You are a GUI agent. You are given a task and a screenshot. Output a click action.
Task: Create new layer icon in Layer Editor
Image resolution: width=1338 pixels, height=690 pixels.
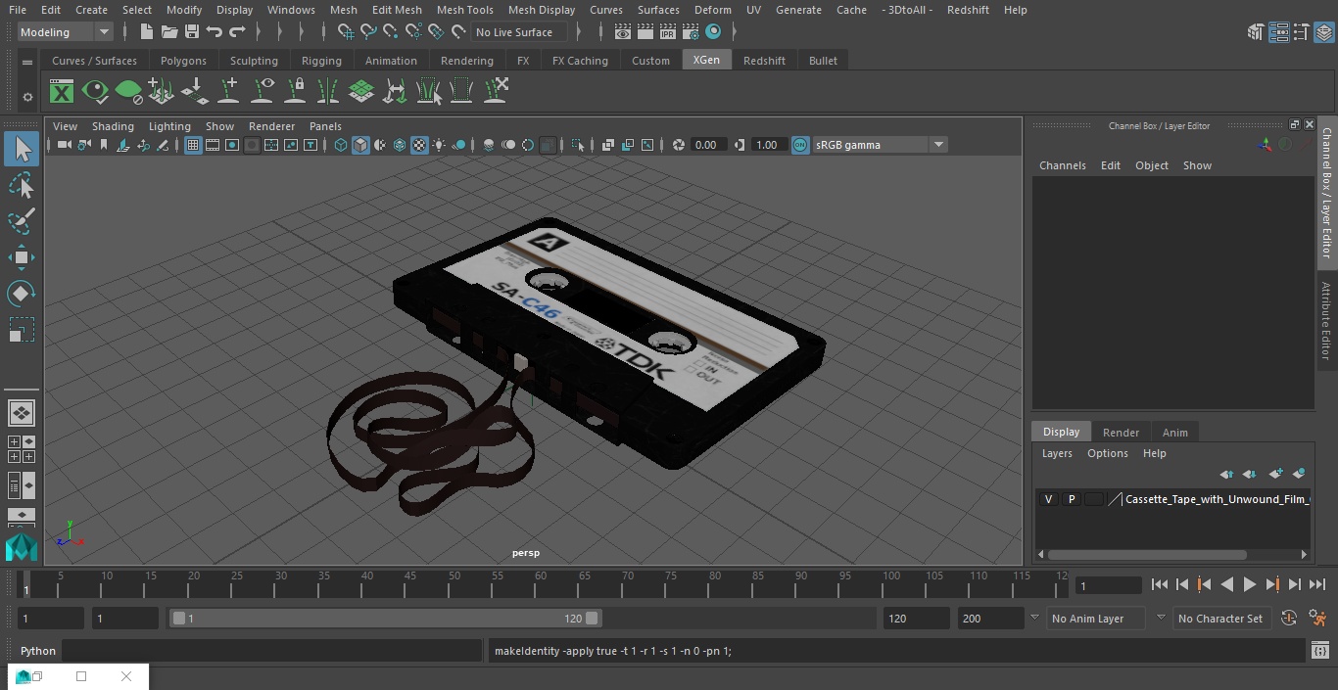click(x=1275, y=474)
